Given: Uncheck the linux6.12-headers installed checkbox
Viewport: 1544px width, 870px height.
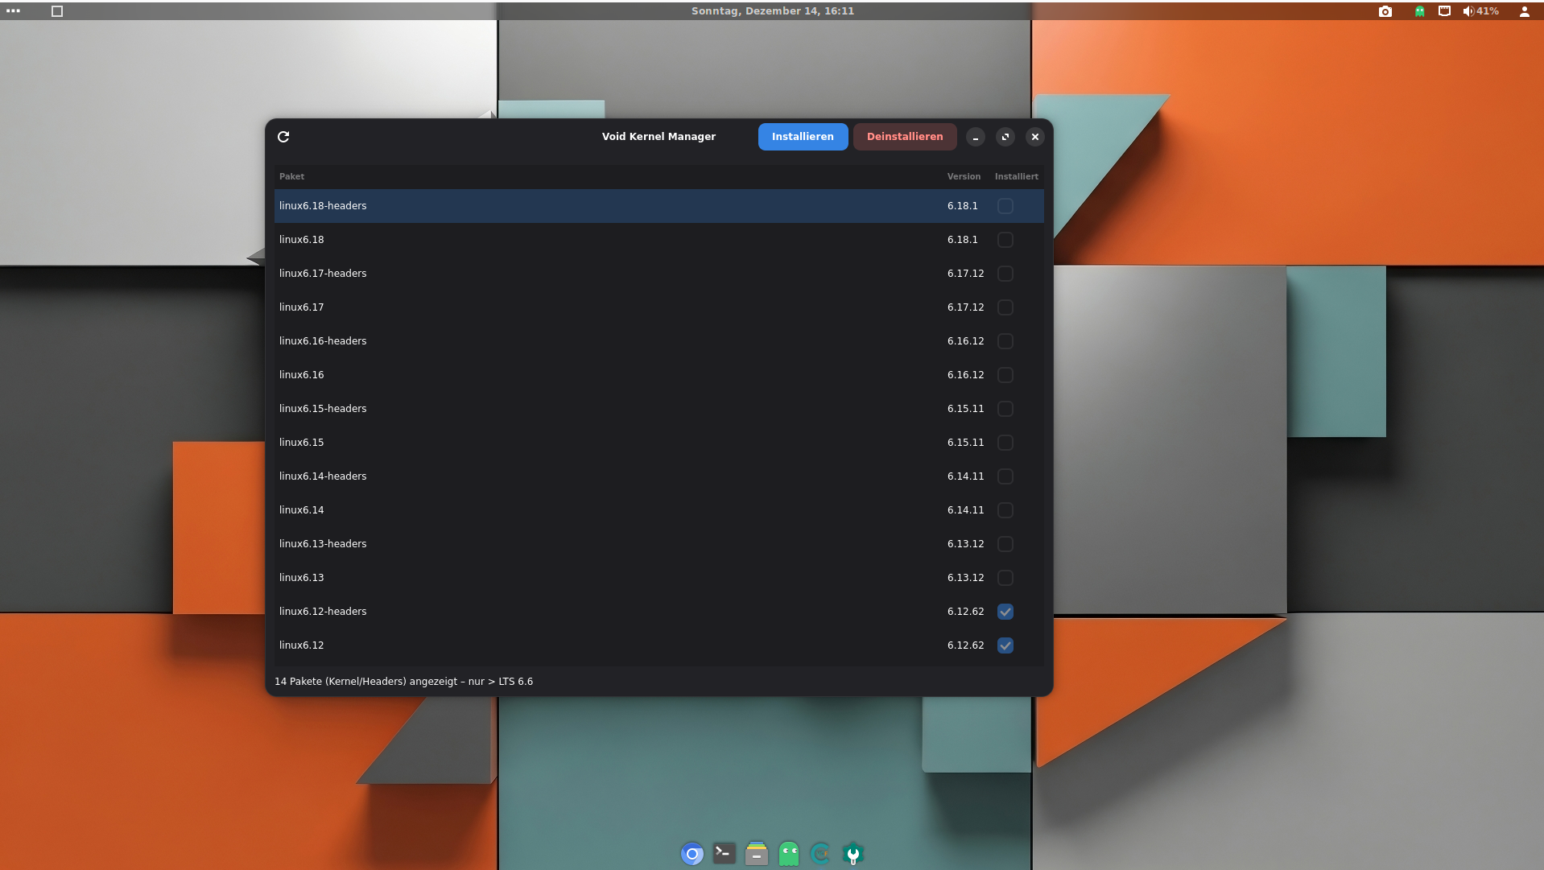Looking at the screenshot, I should (x=1005, y=612).
